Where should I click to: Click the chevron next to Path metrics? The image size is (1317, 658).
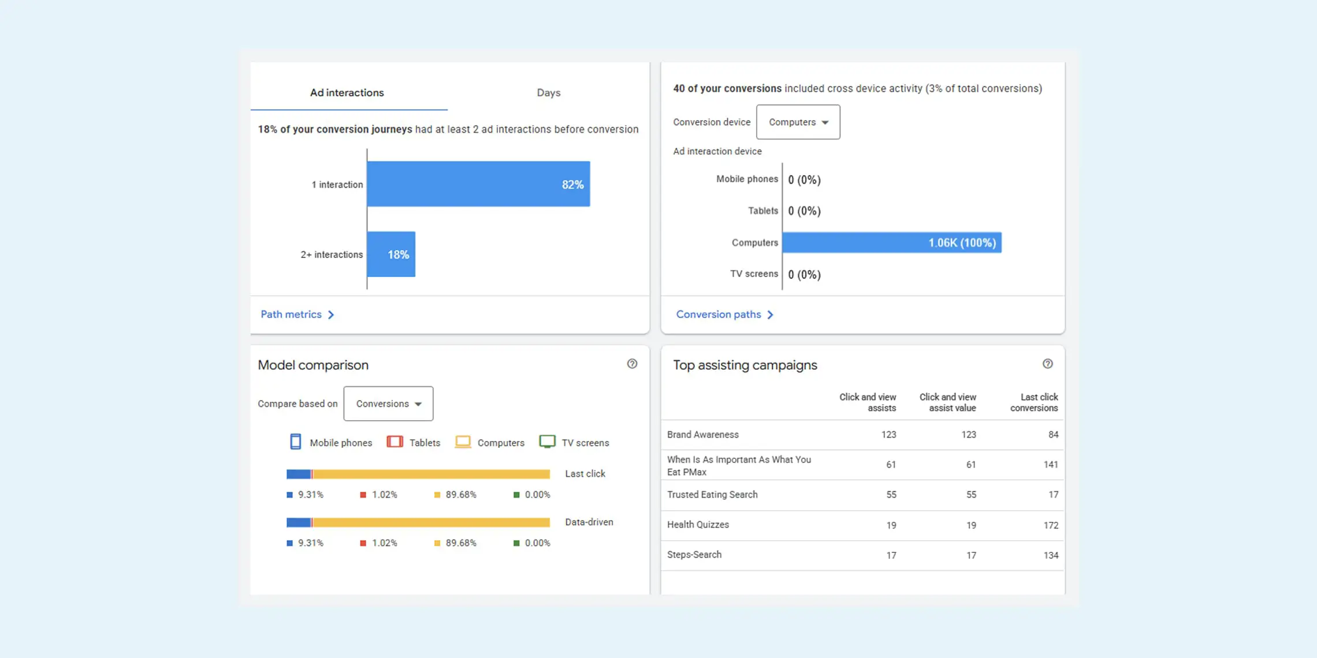pos(331,315)
